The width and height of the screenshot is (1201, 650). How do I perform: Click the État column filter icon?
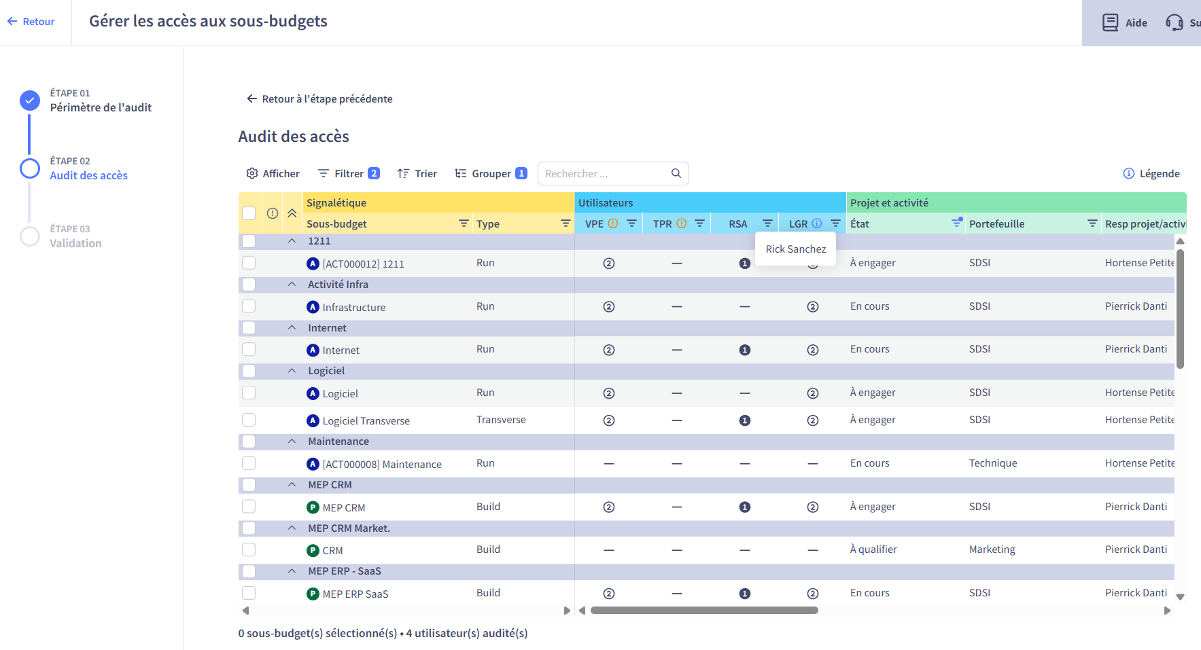[956, 223]
